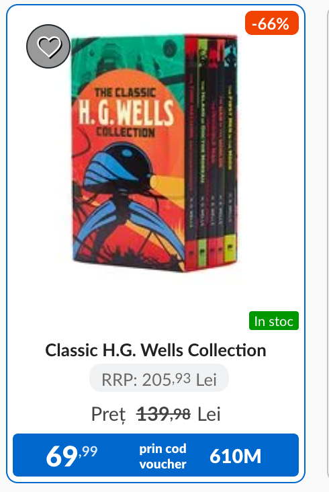Open the Classic H.G. Wells Collection title link
This screenshot has height=492, width=329.
pyautogui.click(x=156, y=350)
